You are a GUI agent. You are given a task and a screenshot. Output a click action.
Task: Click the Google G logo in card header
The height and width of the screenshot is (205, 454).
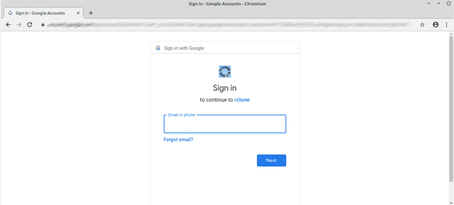[x=158, y=48]
